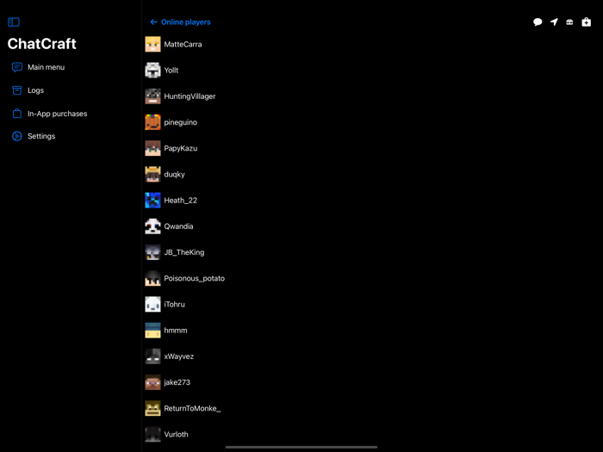Click iTohru's white avatar
Screen dimensions: 603x452
[152, 305]
